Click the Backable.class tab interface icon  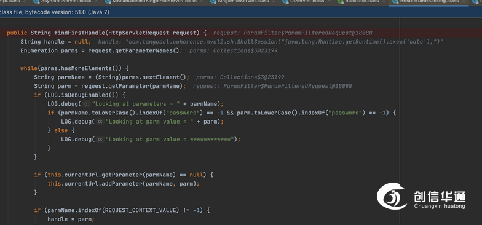[x=341, y=1]
